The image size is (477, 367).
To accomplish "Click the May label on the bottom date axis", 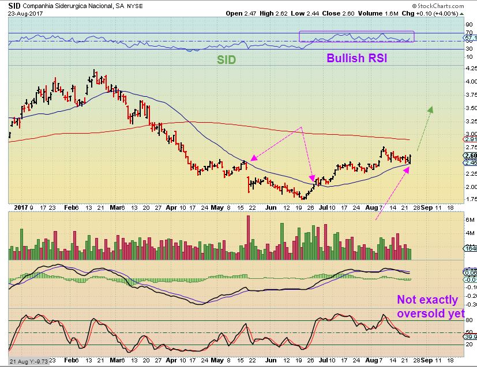I will (x=217, y=360).
